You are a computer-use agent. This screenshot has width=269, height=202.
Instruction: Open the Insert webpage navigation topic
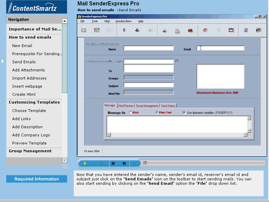27,86
